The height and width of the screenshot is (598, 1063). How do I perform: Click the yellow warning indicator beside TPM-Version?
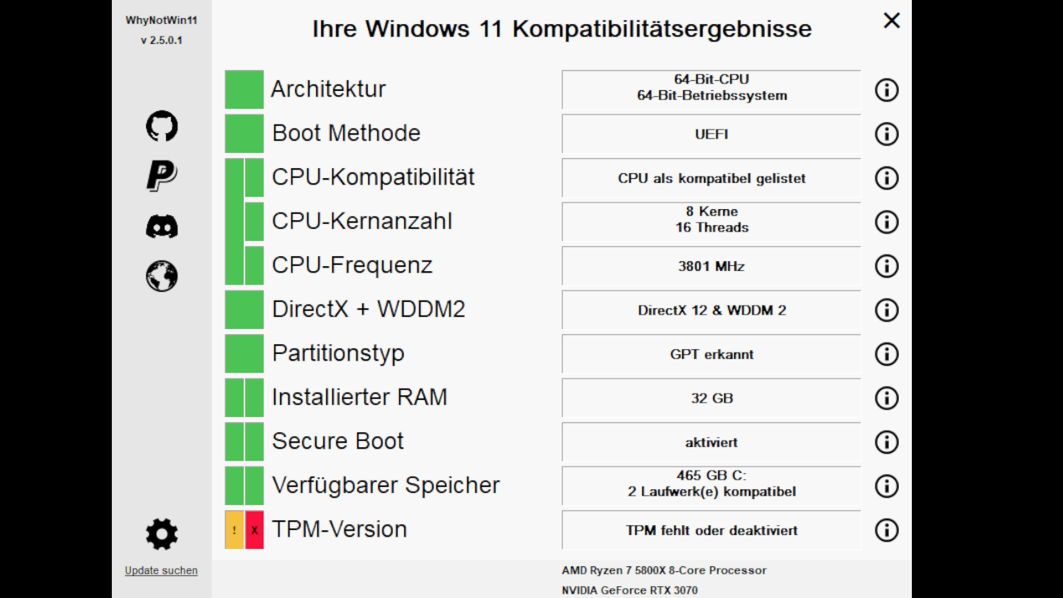[x=235, y=530]
